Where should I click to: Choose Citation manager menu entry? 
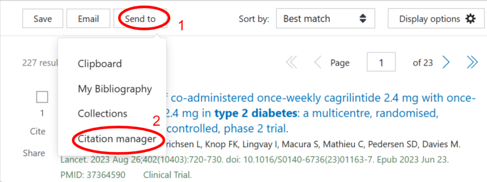117,139
